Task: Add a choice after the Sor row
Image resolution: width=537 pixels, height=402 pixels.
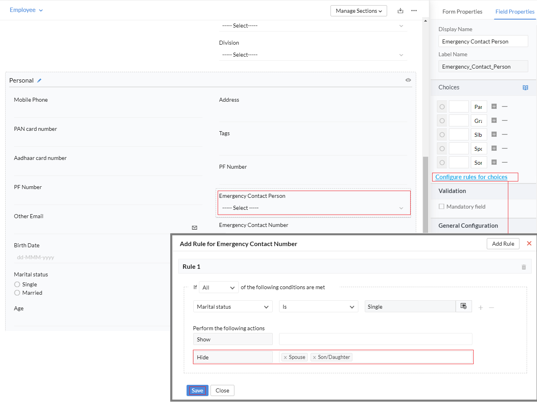Action: click(x=494, y=162)
